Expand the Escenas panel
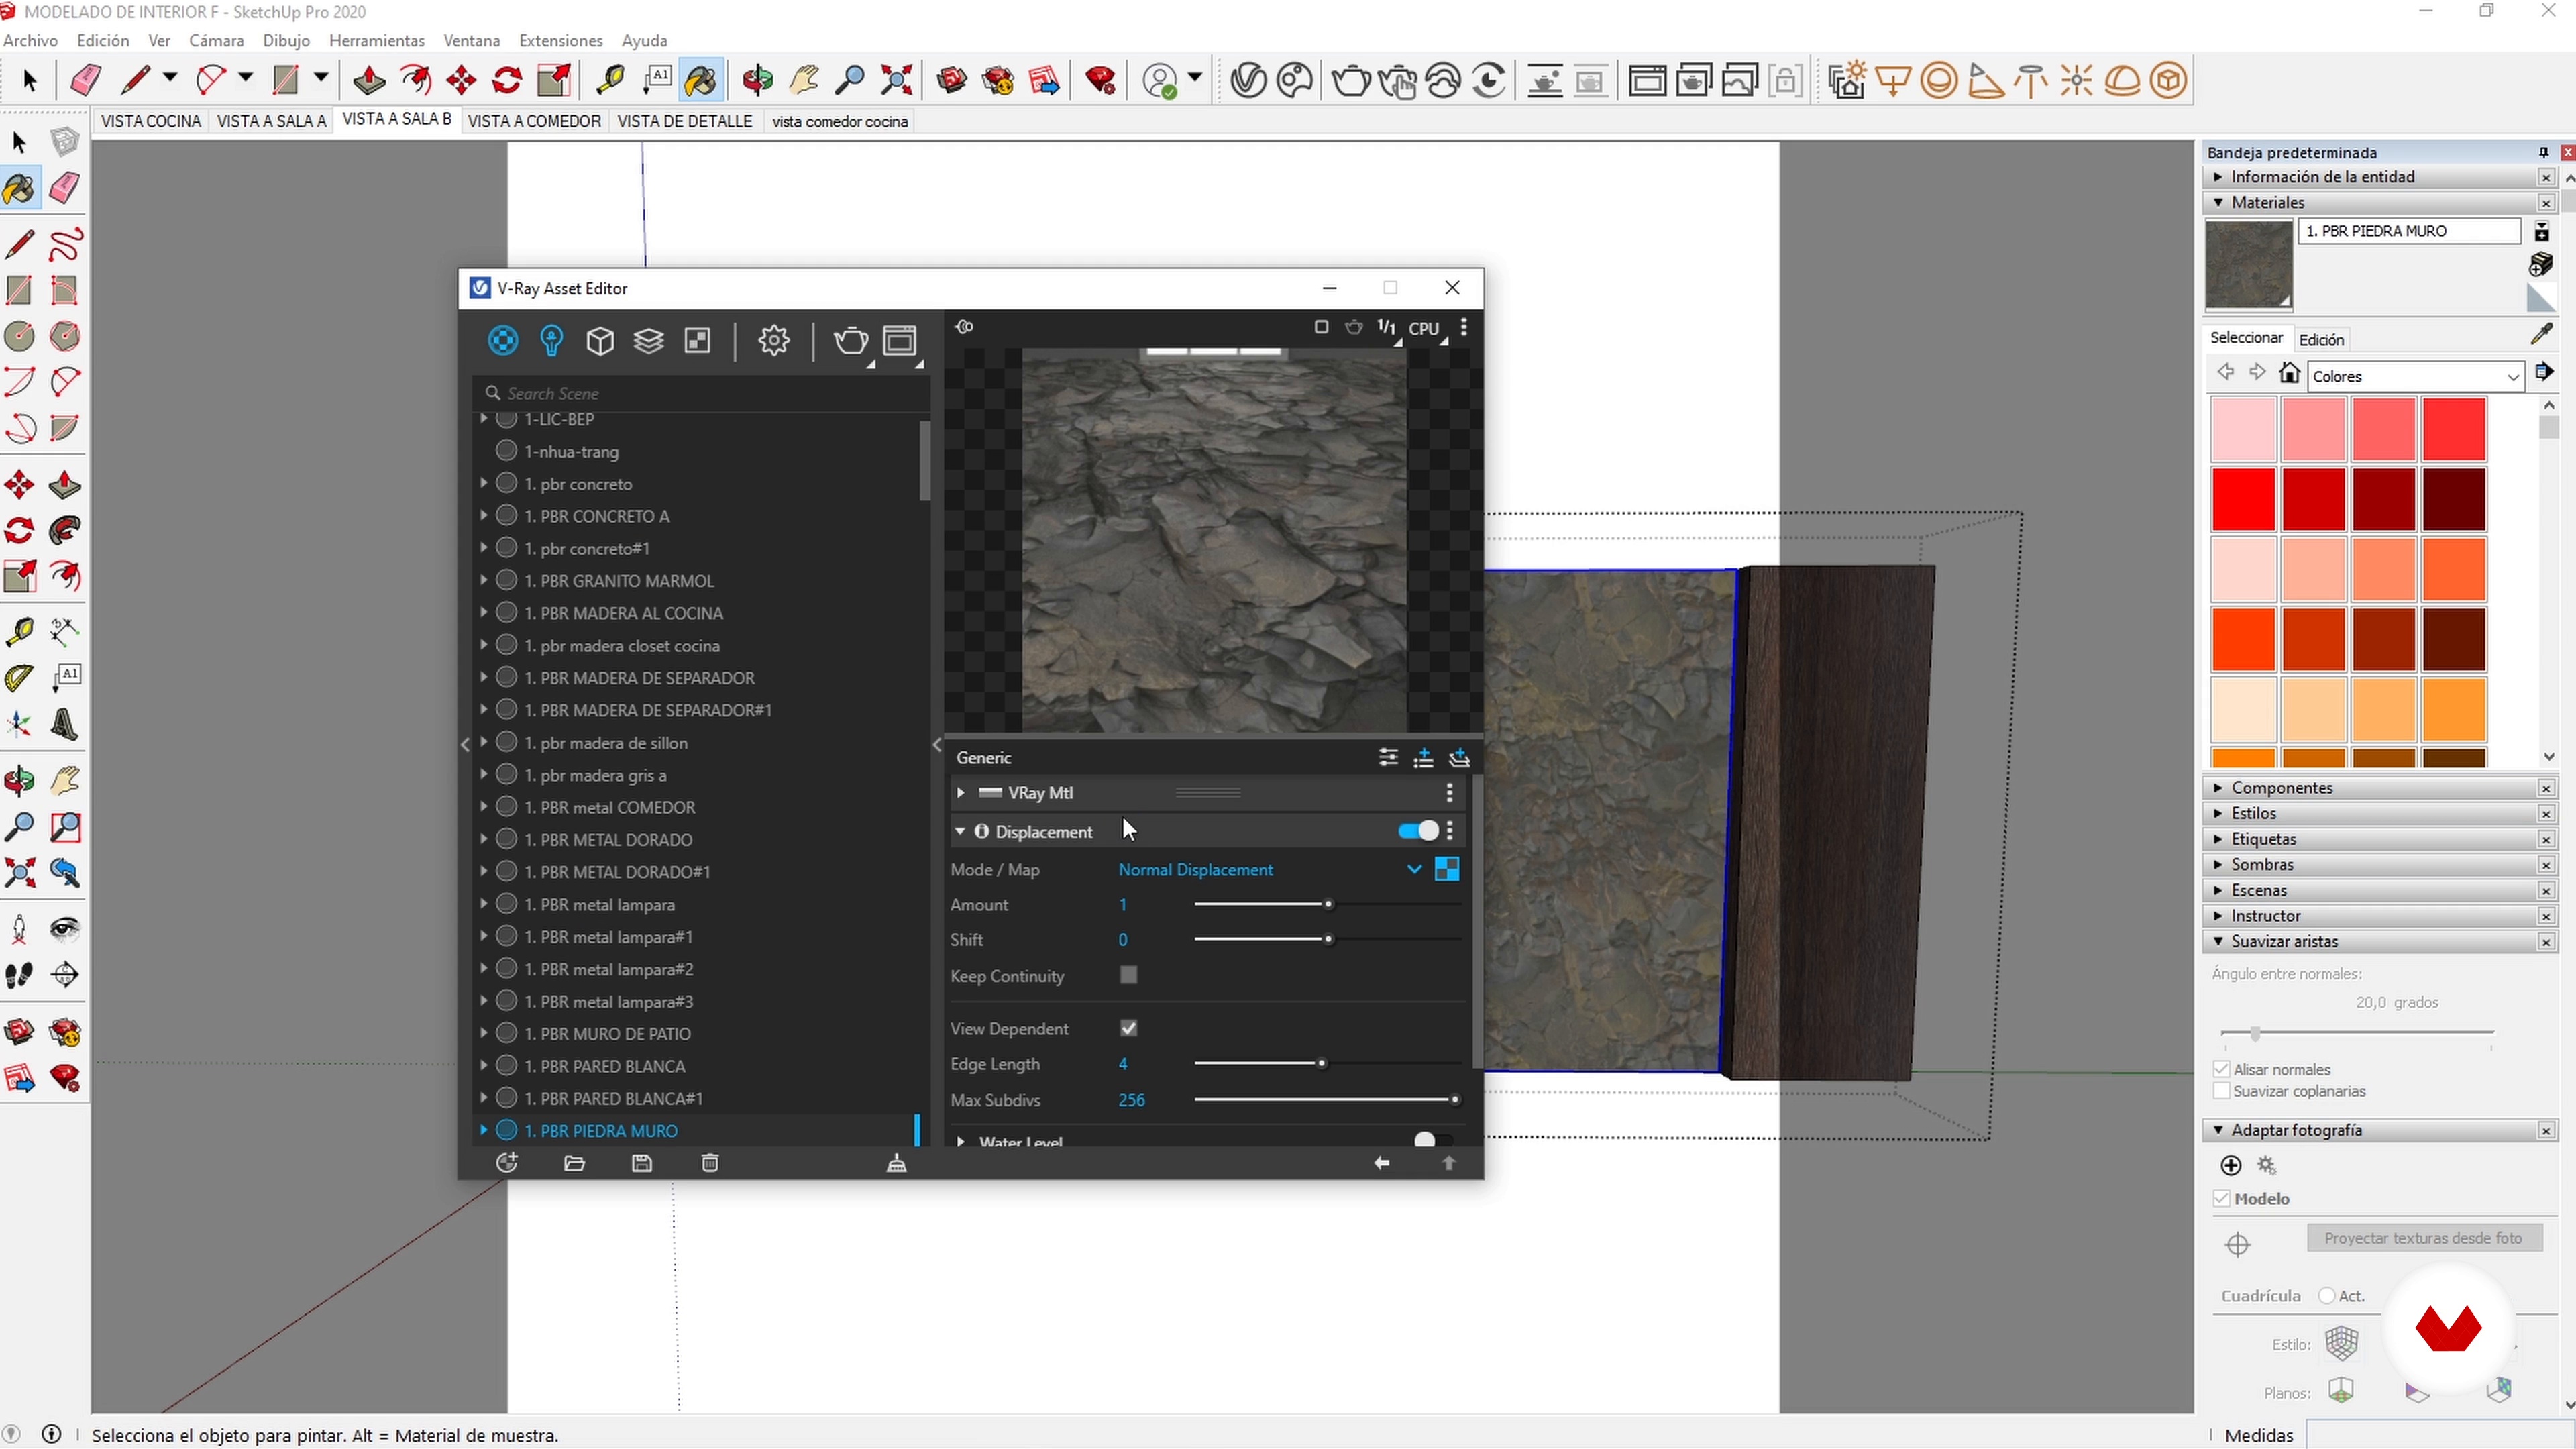The width and height of the screenshot is (2576, 1449). coord(2219,890)
